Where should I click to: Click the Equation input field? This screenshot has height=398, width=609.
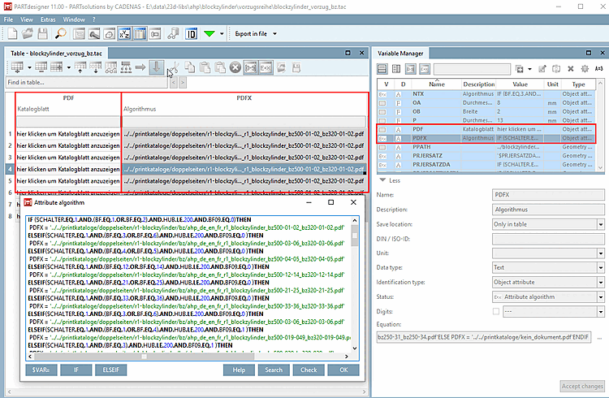click(484, 337)
